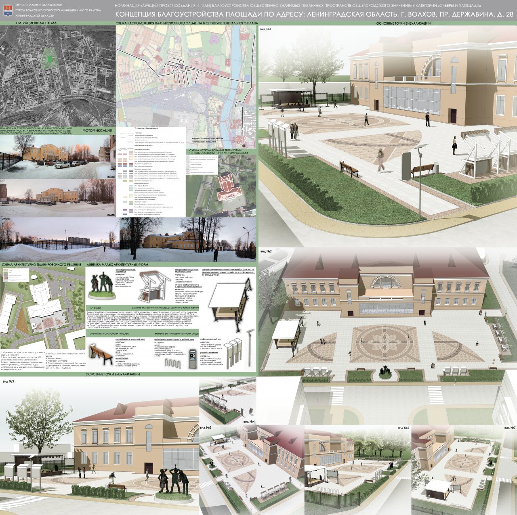
Task: Open the black-and-white situational aerial map
Action: (x=58, y=75)
